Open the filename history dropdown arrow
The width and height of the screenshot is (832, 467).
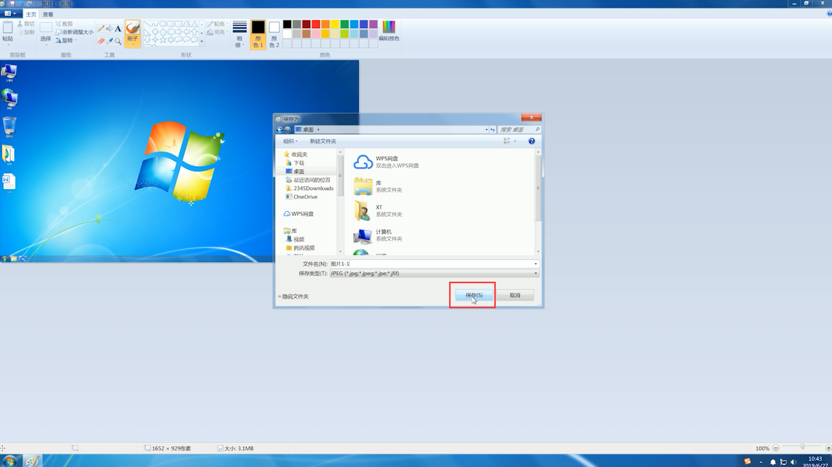point(535,264)
